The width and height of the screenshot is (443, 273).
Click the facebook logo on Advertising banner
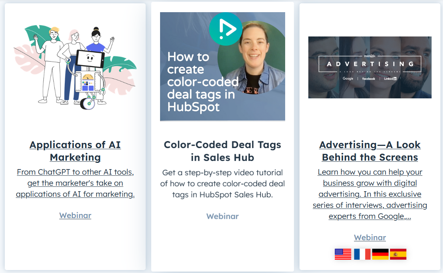369,78
